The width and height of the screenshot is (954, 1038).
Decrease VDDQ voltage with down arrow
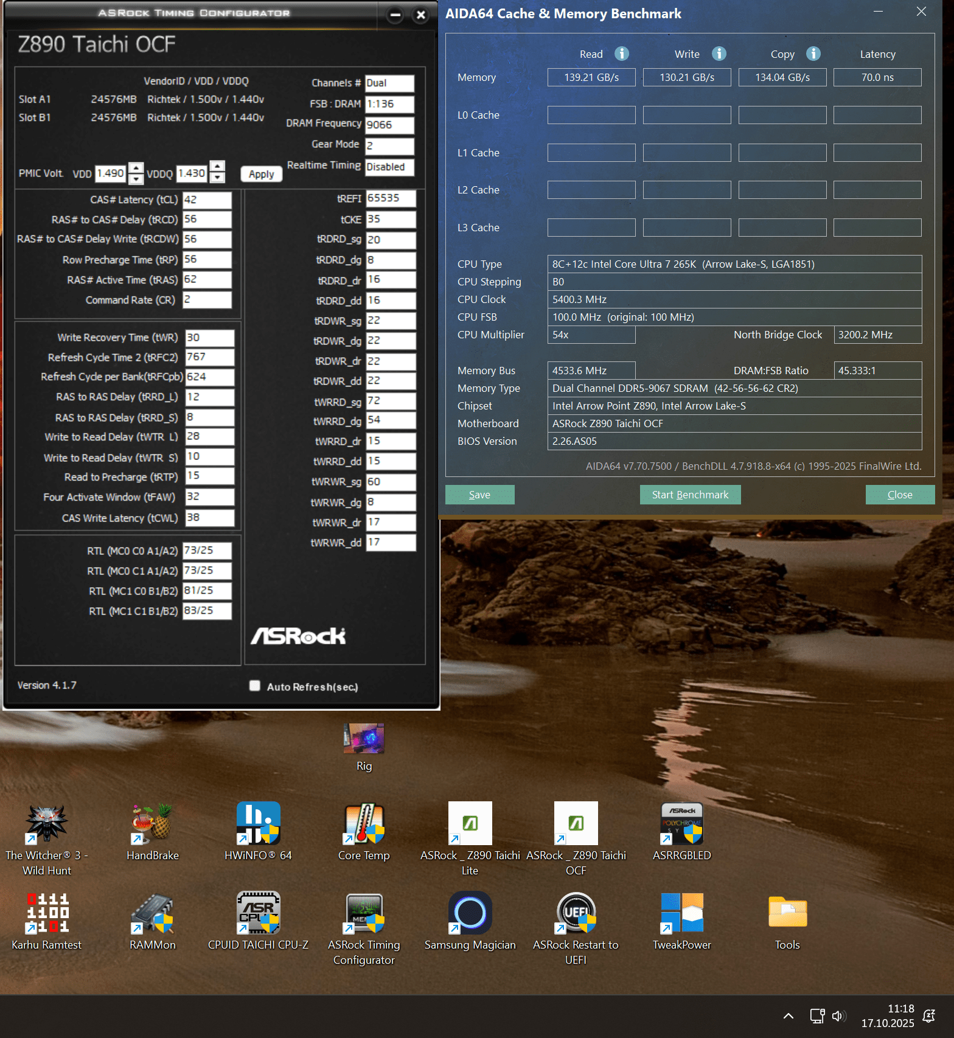217,177
